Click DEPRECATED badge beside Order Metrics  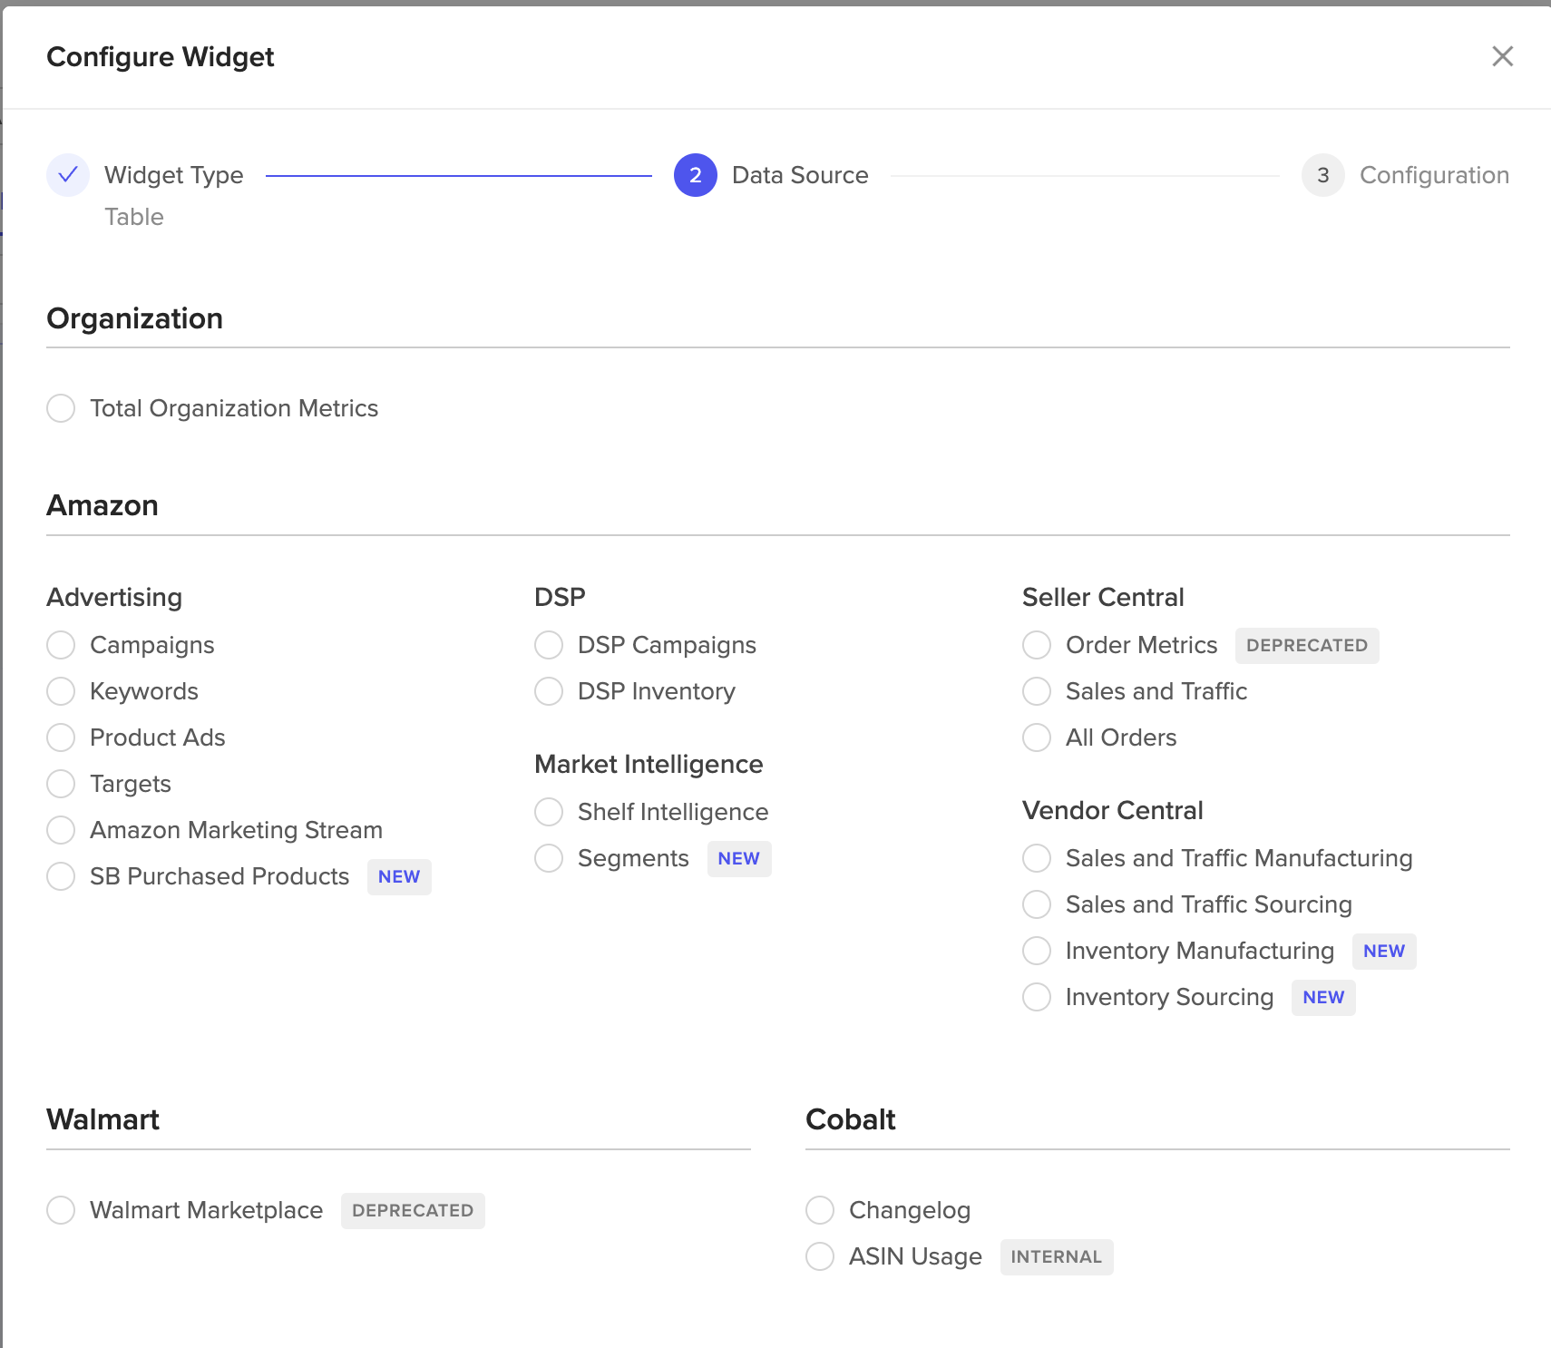tap(1307, 646)
